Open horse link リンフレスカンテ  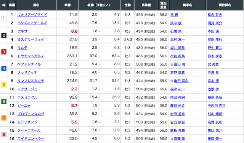pyautogui.click(x=30, y=81)
